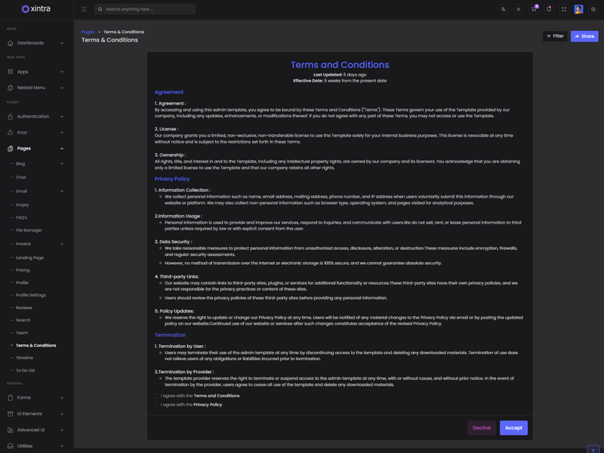Click the xintra logo
Screen dimensions: 604x453
click(36, 9)
